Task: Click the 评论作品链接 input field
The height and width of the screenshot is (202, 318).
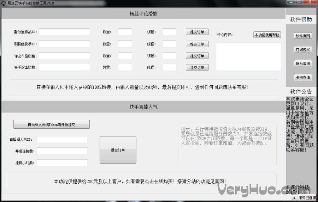Action: (64, 56)
